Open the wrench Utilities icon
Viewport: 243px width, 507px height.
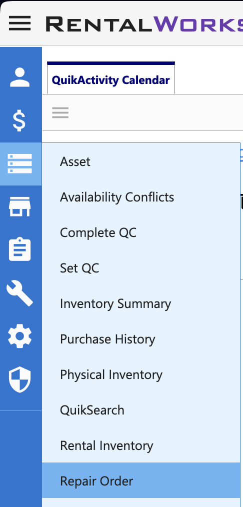click(19, 293)
